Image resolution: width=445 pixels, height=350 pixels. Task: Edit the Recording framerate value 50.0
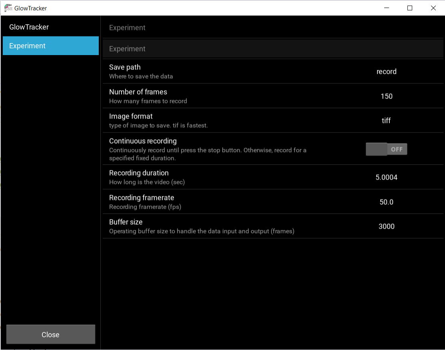coord(387,202)
